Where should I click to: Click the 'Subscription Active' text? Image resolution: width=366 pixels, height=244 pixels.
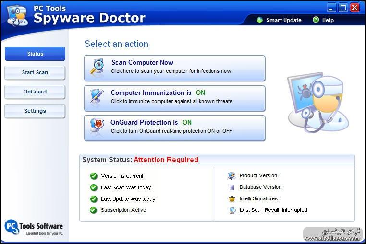(123, 210)
